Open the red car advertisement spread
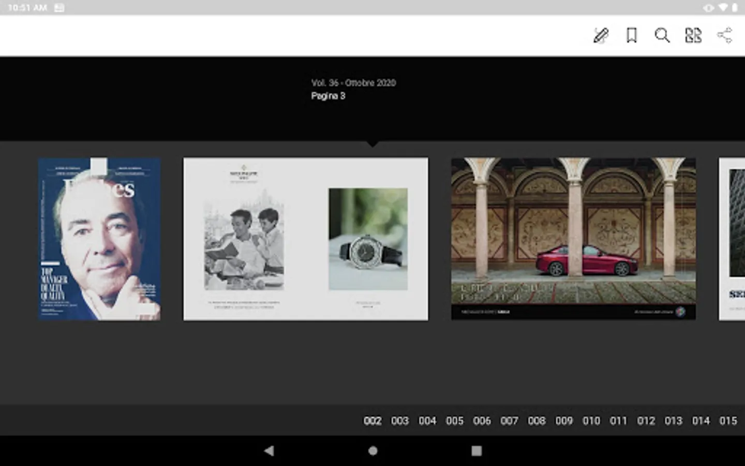 tap(573, 239)
